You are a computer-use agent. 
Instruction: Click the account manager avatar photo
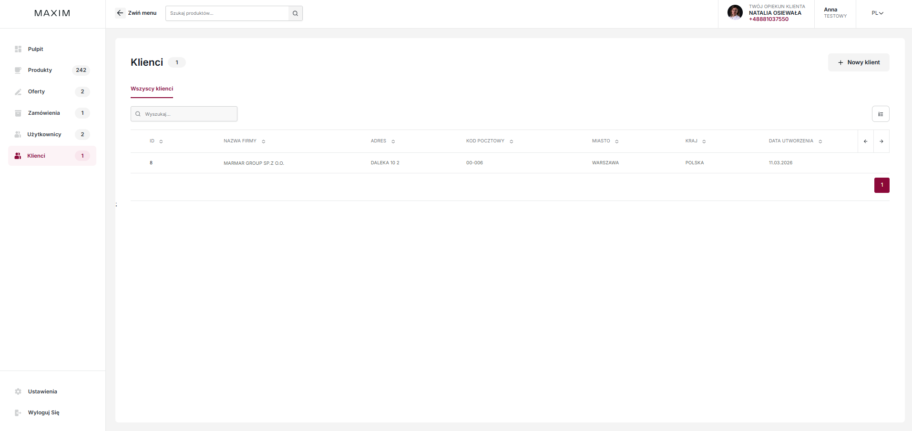(x=735, y=12)
